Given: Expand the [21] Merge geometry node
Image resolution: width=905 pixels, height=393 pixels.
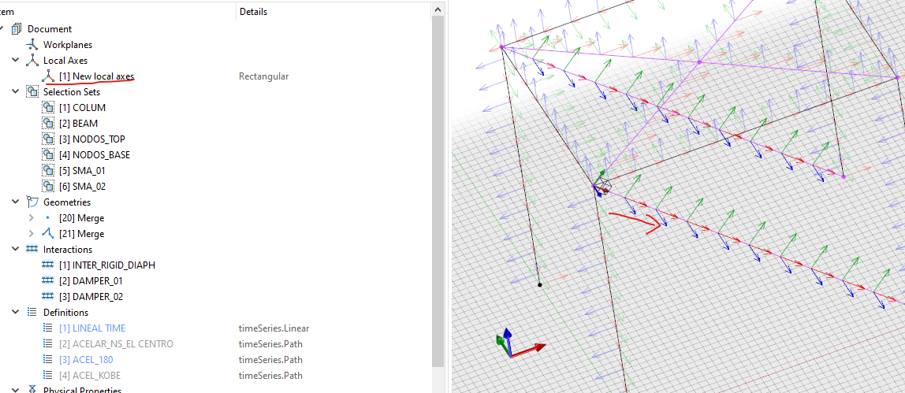Looking at the screenshot, I should coord(32,233).
